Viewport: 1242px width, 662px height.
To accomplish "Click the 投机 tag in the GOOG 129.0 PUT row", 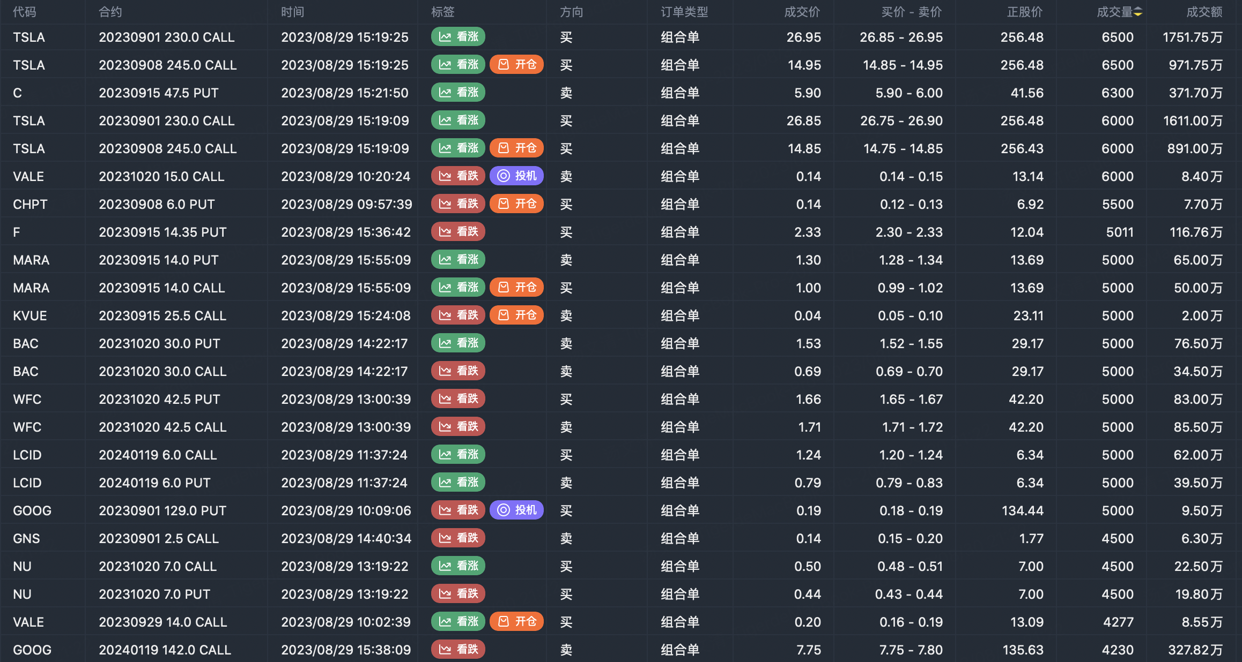I will coord(516,510).
